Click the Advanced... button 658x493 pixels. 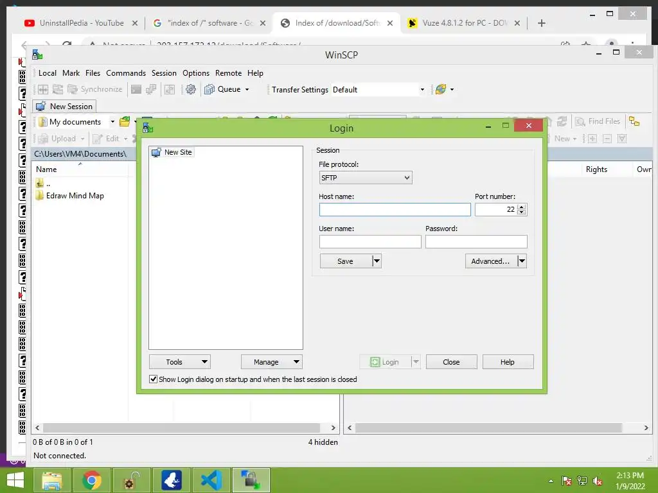(x=490, y=261)
